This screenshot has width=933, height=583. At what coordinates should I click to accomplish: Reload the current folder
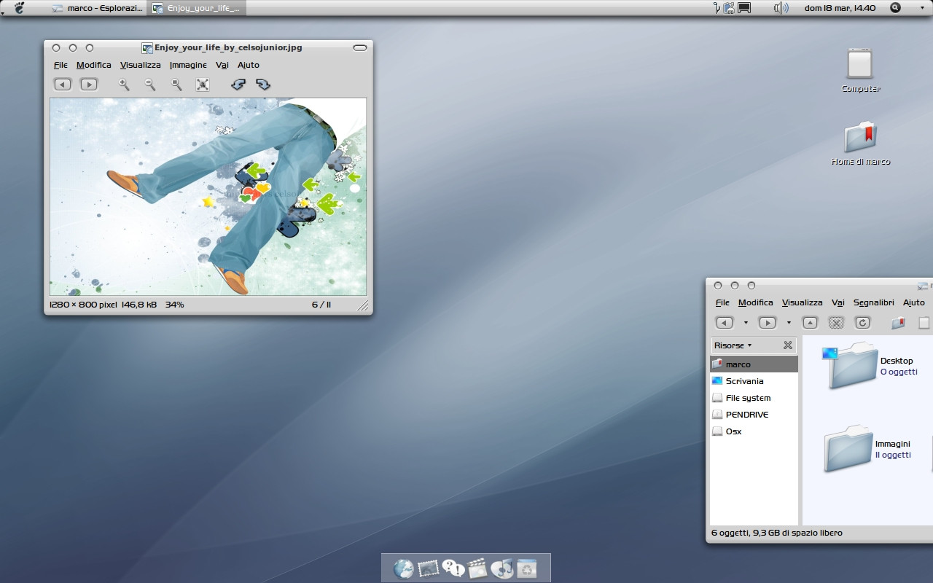[x=862, y=322]
